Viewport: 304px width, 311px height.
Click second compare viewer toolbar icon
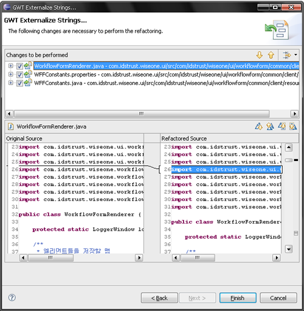[x=270, y=126]
